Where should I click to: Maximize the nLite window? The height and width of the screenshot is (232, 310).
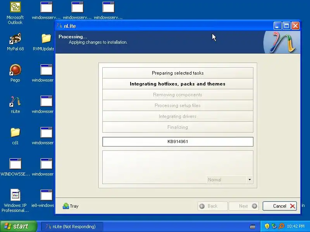point(286,26)
